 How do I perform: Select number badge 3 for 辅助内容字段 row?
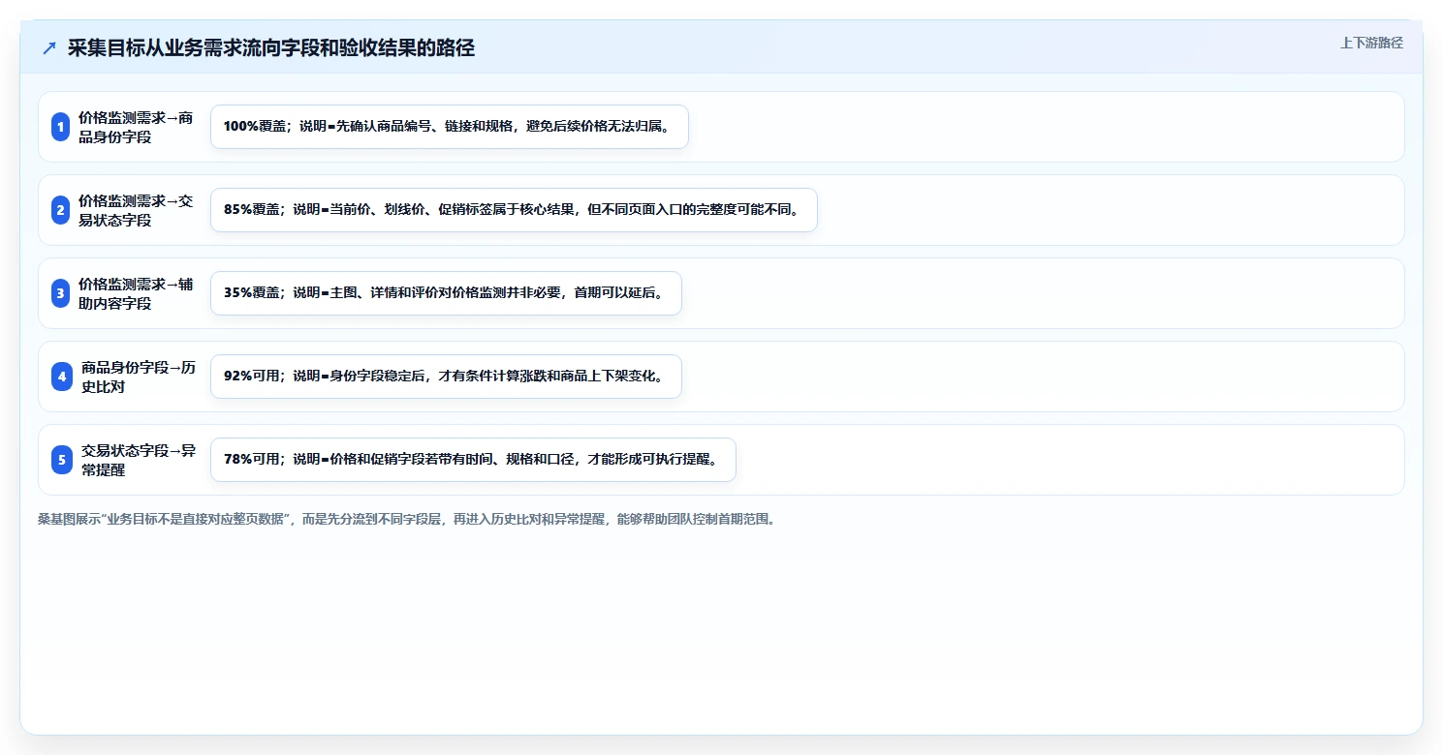tap(61, 293)
